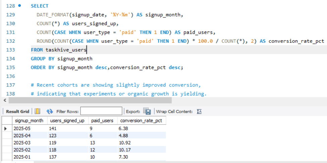Select the Result Grid label
Image resolution: width=327 pixels, height=163 pixels.
click(17, 111)
